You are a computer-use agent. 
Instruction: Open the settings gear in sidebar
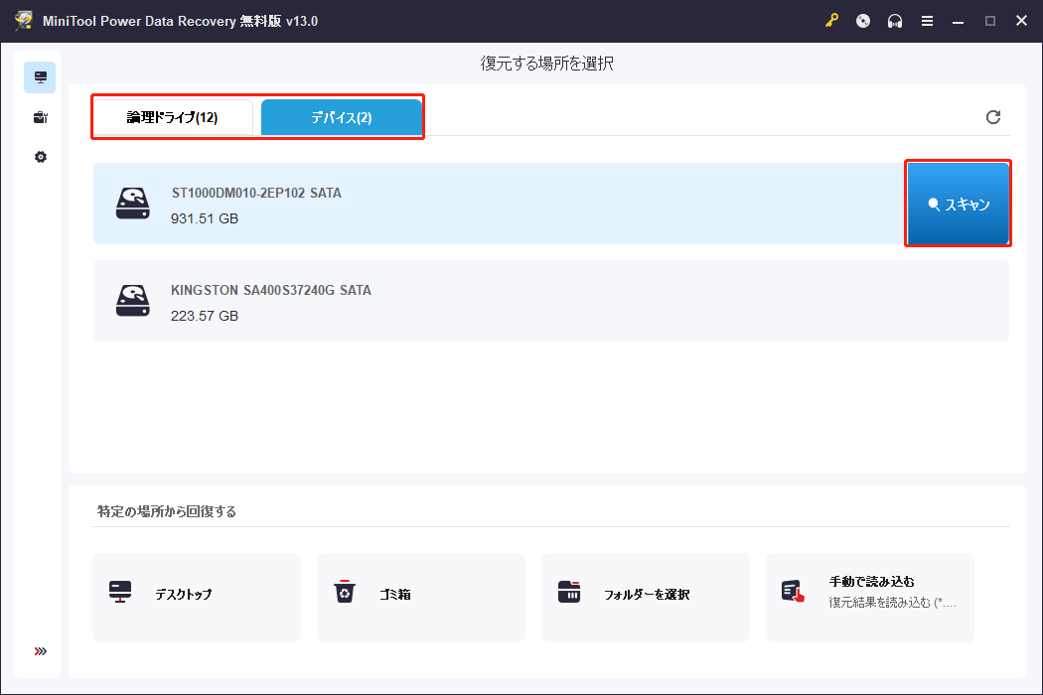coord(41,157)
